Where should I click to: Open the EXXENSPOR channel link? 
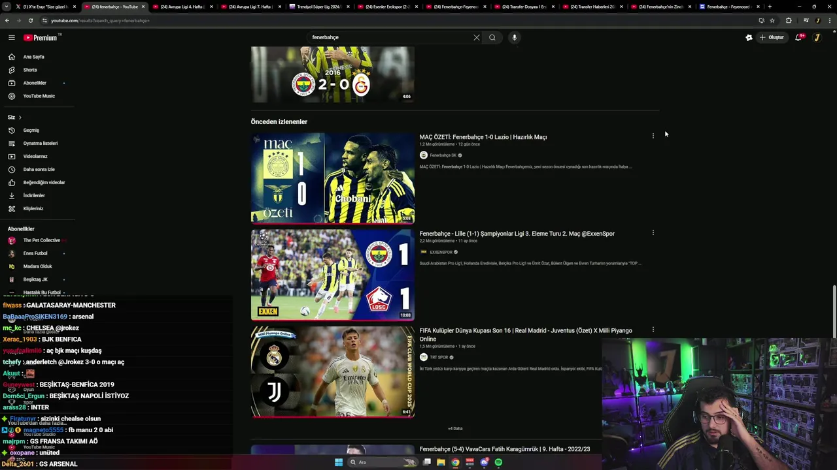point(441,252)
